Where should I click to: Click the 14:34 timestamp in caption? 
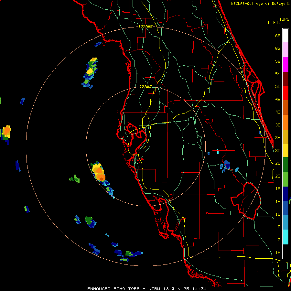[x=199, y=289]
